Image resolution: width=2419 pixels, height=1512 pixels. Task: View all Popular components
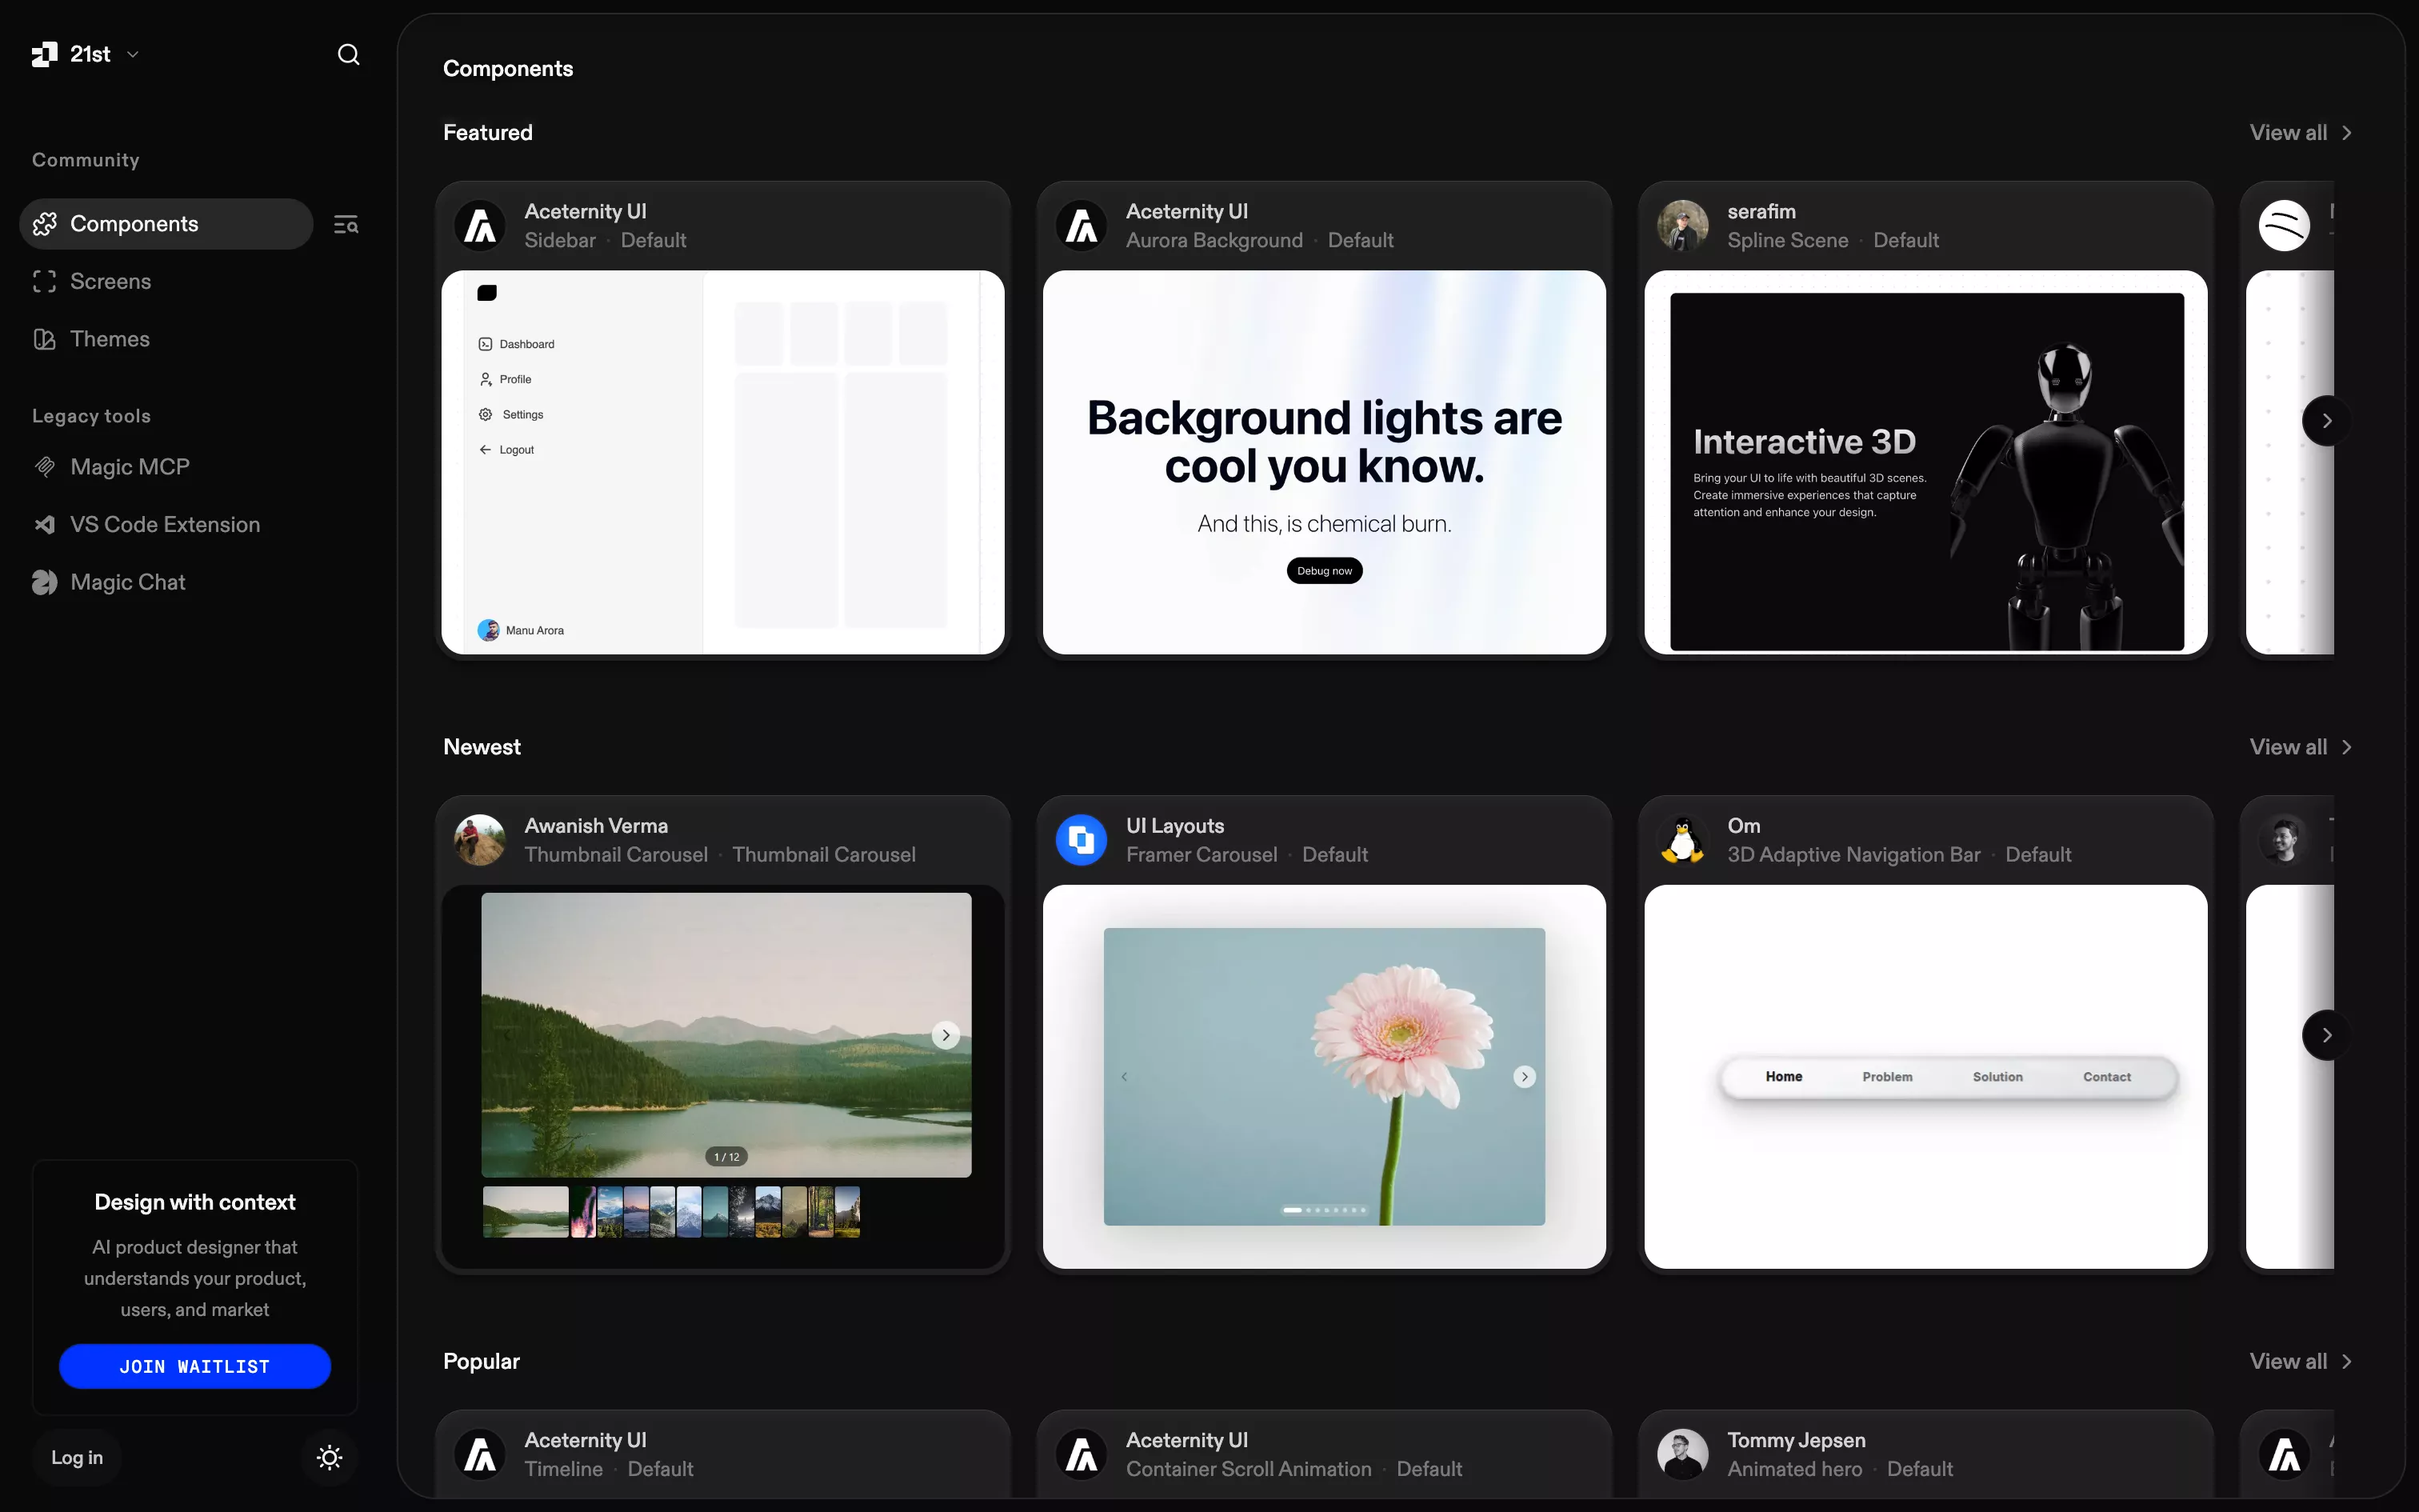(x=2299, y=1361)
